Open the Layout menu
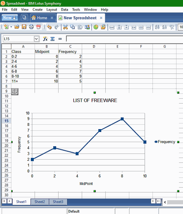The height and width of the screenshot is (214, 183). pos(52,10)
